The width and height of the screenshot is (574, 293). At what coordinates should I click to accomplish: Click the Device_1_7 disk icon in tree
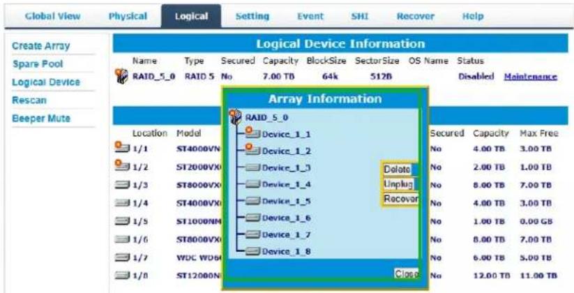(x=252, y=234)
